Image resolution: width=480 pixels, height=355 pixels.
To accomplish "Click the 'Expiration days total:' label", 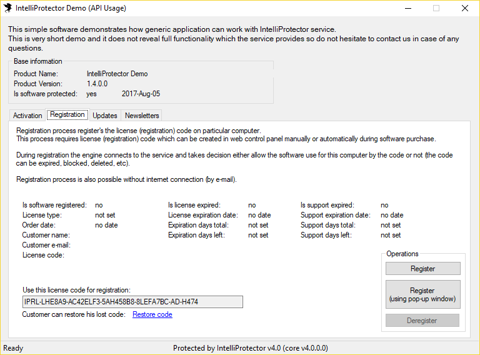I will (198, 225).
